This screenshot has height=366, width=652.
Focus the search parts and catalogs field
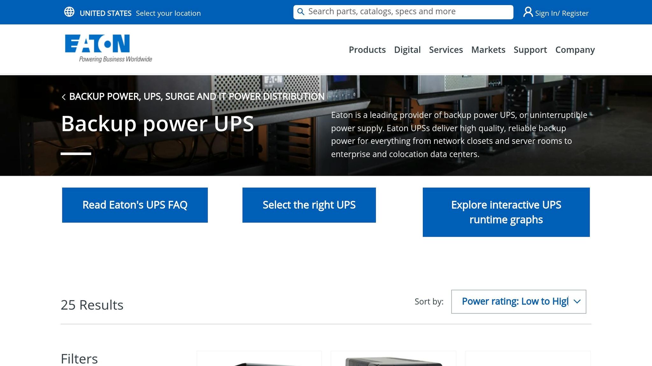point(403,12)
